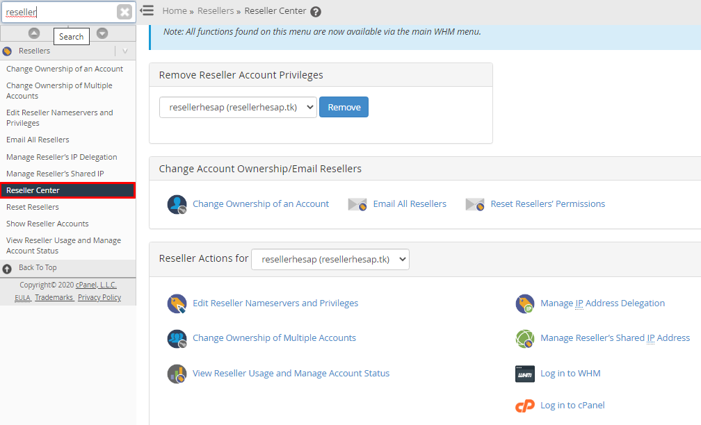
Task: Click inside the reseller search field
Action: click(61, 12)
